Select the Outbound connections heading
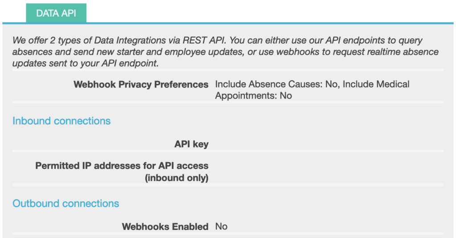The image size is (456, 238). 66,203
